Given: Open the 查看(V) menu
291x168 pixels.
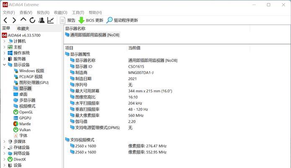Looking at the screenshot, I should (x=26, y=13).
